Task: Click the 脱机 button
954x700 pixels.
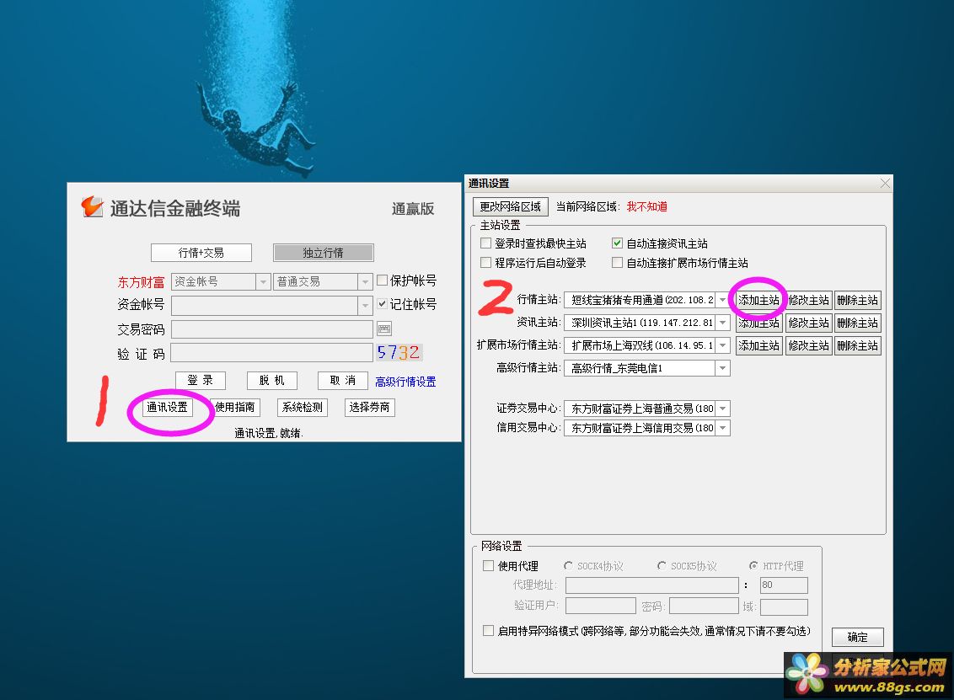Action: (x=272, y=380)
